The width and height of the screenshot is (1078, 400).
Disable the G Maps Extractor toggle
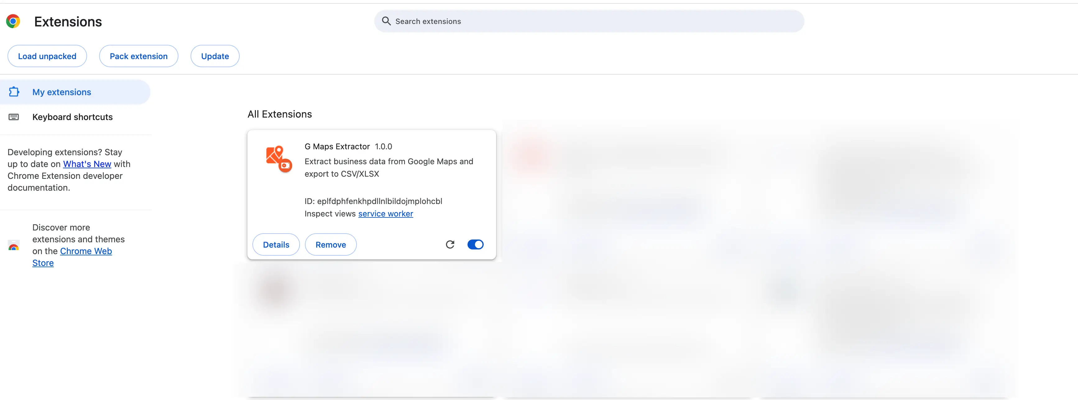pyautogui.click(x=475, y=244)
